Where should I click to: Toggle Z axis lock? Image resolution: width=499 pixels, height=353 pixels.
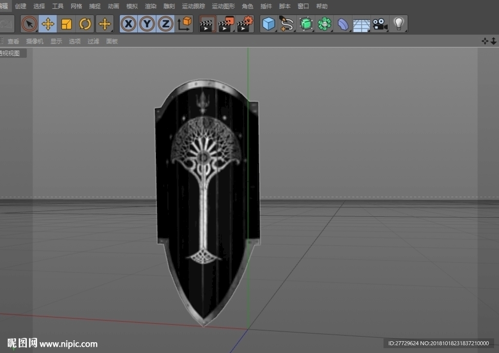click(x=166, y=24)
